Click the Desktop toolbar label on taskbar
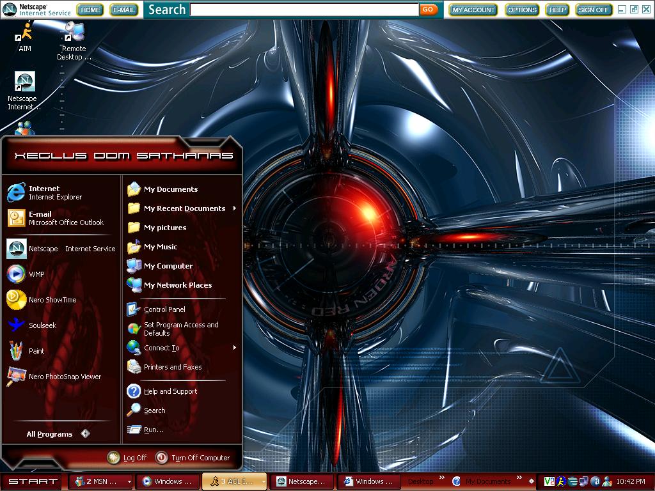Image resolution: width=655 pixels, height=491 pixels. (x=420, y=481)
